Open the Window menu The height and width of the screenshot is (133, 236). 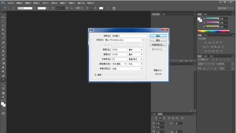(x=81, y=3)
